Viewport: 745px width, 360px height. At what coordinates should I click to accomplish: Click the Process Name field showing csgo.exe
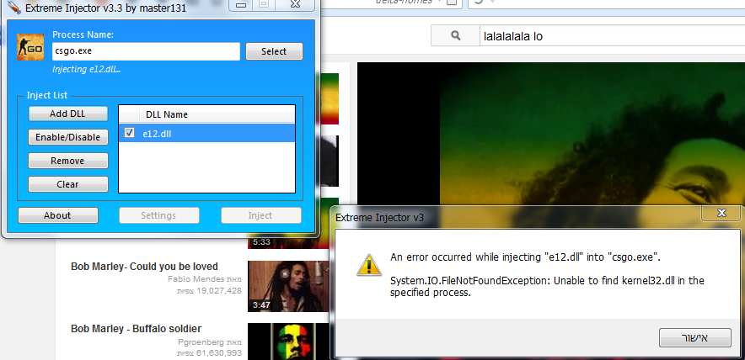click(x=146, y=51)
